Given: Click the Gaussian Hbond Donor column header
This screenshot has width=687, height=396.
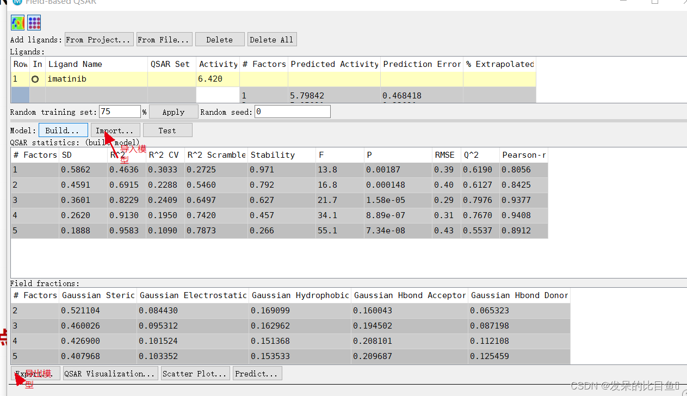Looking at the screenshot, I should click(519, 295).
